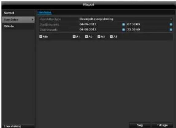This screenshot has height=128, width=176.
Task: Open the Hændelse sidebar entry
Action: pyautogui.click(x=18, y=20)
